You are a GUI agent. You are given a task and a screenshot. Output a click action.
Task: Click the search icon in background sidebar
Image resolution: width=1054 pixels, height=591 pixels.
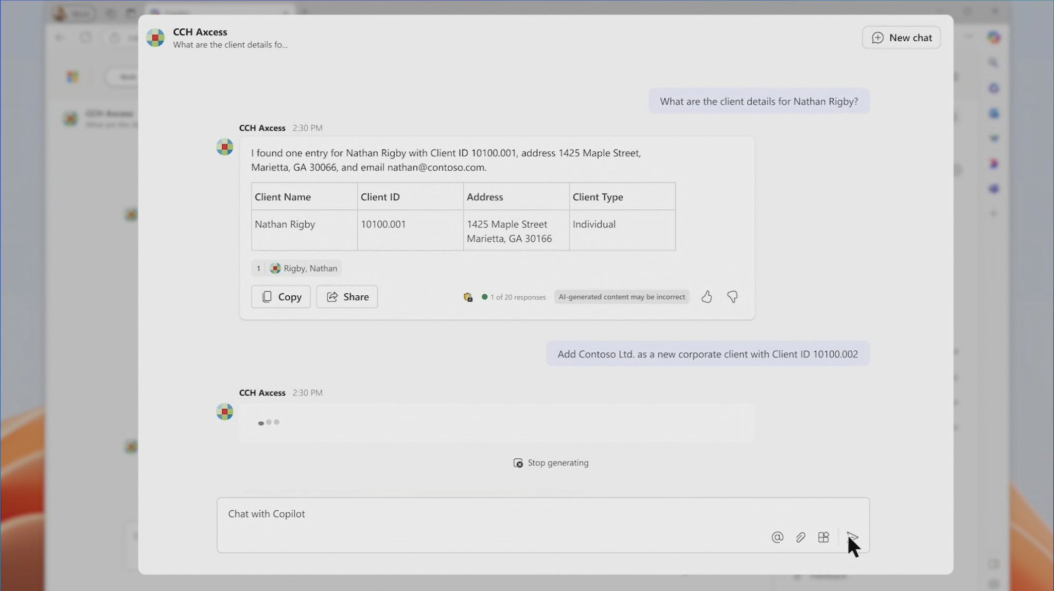[994, 63]
